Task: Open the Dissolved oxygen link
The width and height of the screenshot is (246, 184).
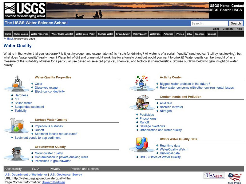Action: pyautogui.click(x=47, y=88)
